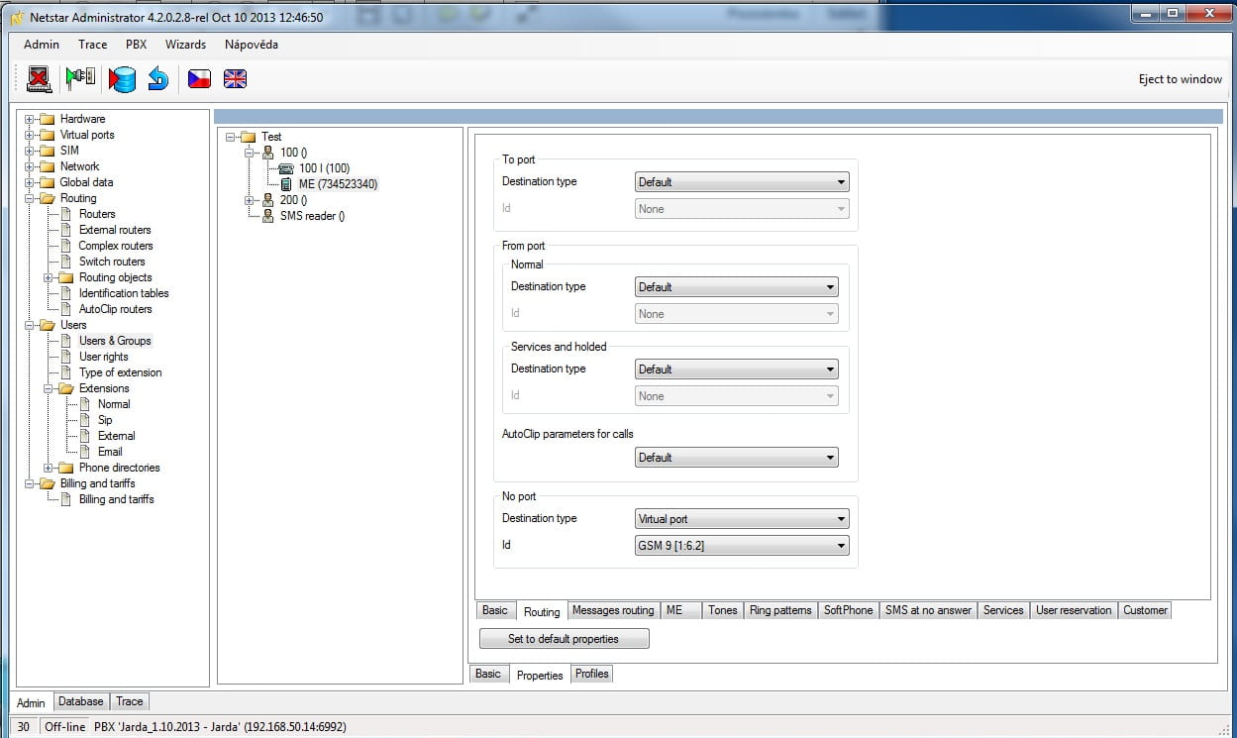Collapse the Extensions tree node
This screenshot has height=738, width=1237.
[x=50, y=388]
